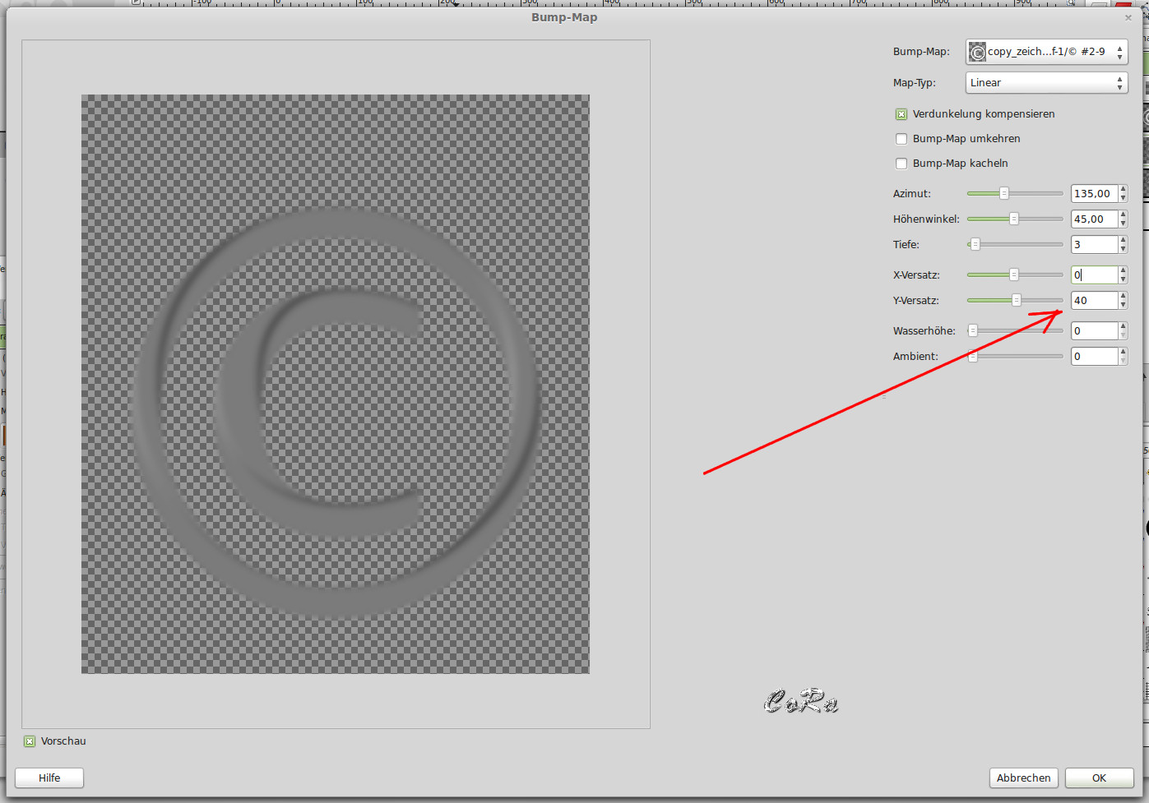The image size is (1149, 803).
Task: Click the Tiefe slider handle
Action: click(975, 245)
